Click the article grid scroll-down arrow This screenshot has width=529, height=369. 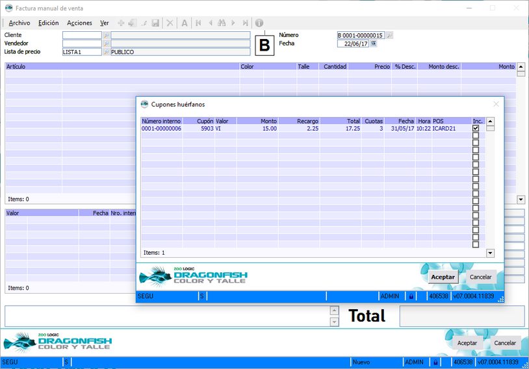(521, 199)
